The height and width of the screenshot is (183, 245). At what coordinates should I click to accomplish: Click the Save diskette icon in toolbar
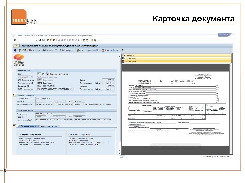tap(43, 40)
